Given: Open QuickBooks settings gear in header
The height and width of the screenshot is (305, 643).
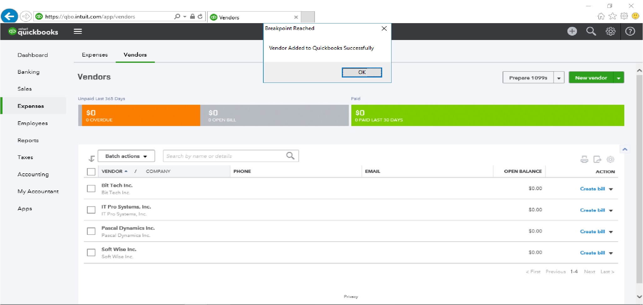Looking at the screenshot, I should pyautogui.click(x=610, y=31).
